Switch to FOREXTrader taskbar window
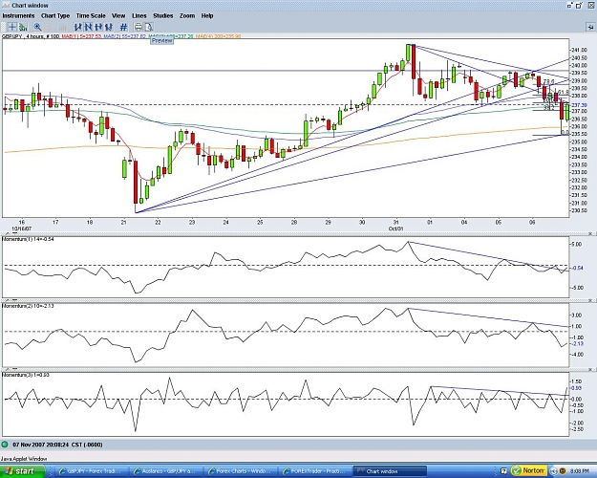The image size is (597, 478). 314,471
